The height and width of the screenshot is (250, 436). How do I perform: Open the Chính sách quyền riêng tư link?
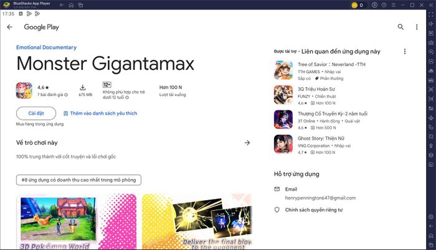point(314,210)
